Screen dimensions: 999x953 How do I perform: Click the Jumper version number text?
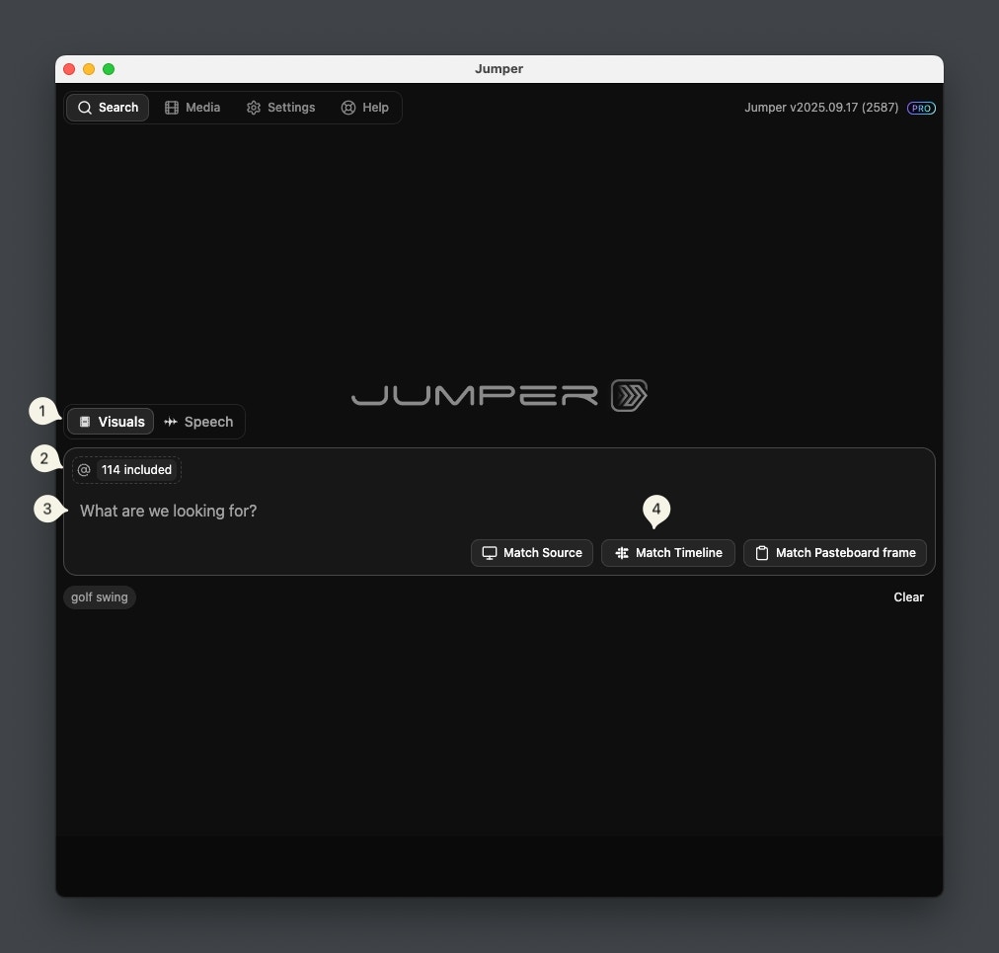click(x=821, y=108)
